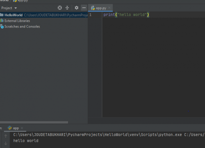Hide the Project panel with minus icon
The image size is (205, 148).
[84, 8]
